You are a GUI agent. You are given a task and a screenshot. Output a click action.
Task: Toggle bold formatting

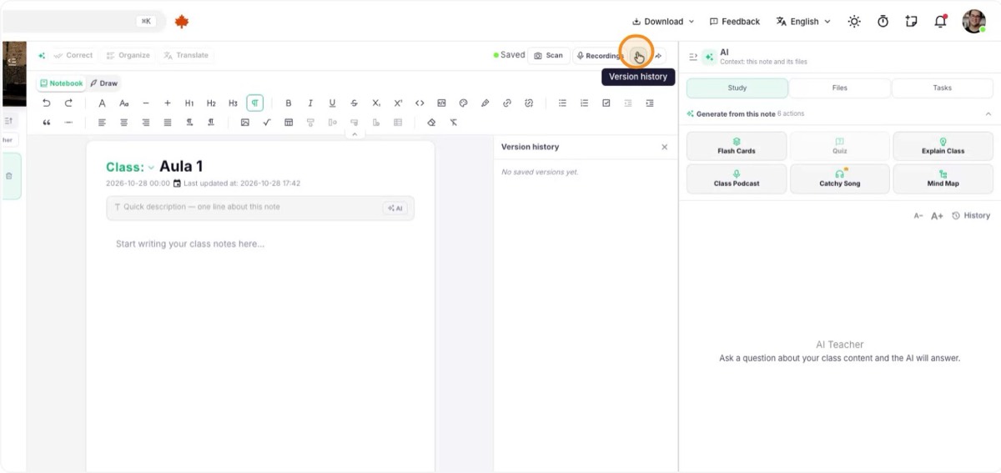coord(289,103)
